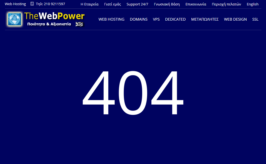The image size is (266, 164).
Task: Open SSL menu item
Action: tap(255, 19)
